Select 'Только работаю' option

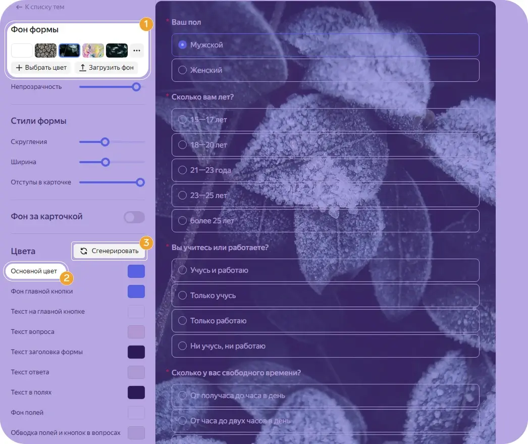pos(325,321)
